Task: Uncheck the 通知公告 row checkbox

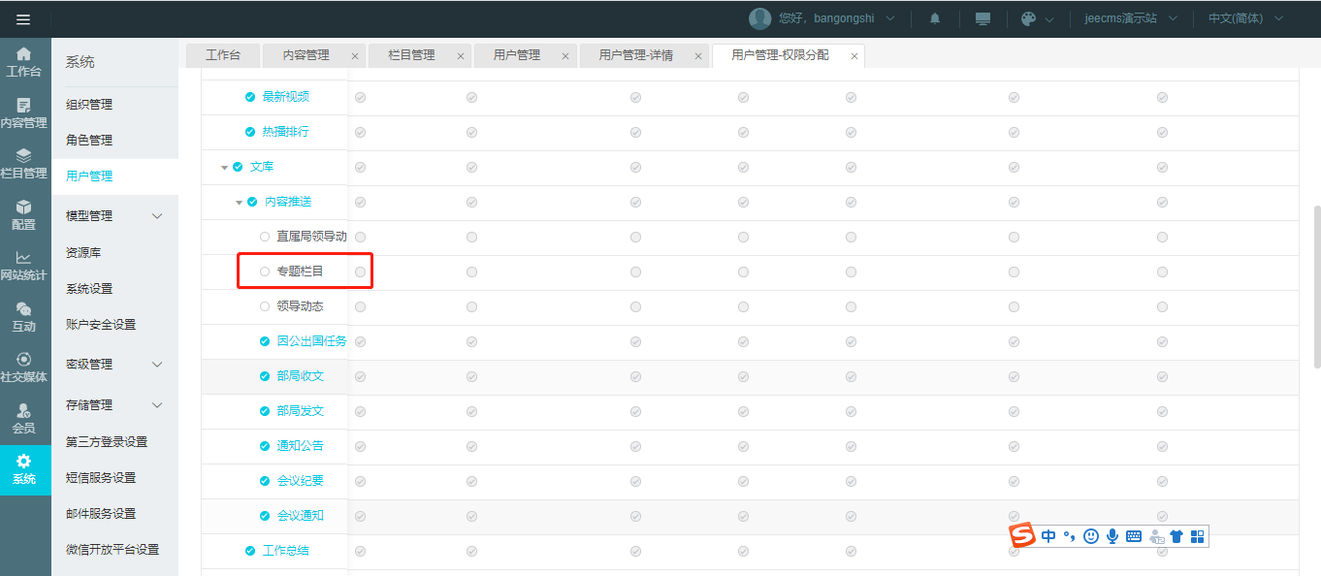Action: pyautogui.click(x=265, y=446)
